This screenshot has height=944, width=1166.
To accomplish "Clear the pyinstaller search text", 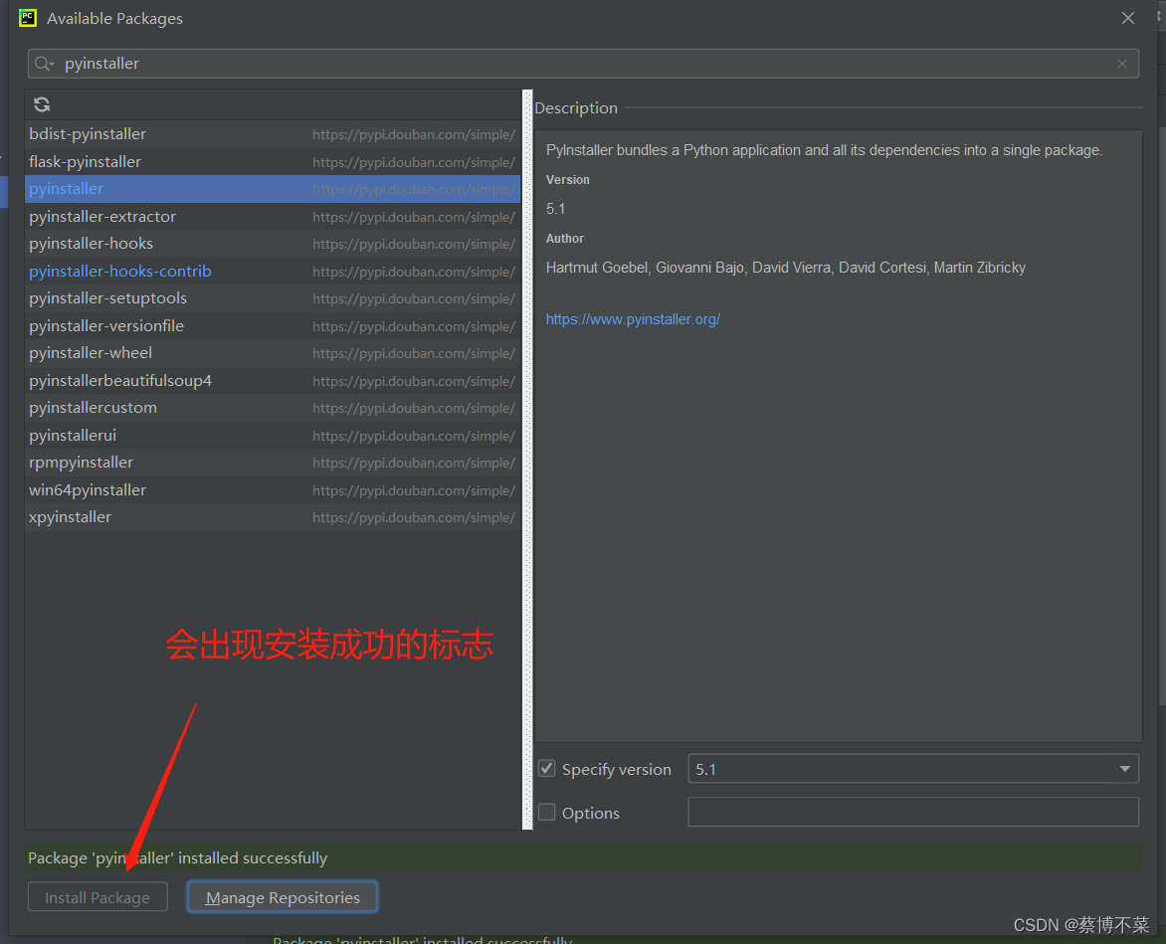I will (x=1122, y=64).
